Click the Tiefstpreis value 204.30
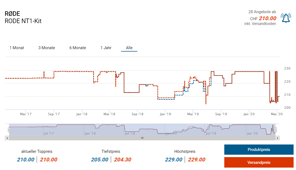The width and height of the screenshot is (296, 170). (x=122, y=160)
